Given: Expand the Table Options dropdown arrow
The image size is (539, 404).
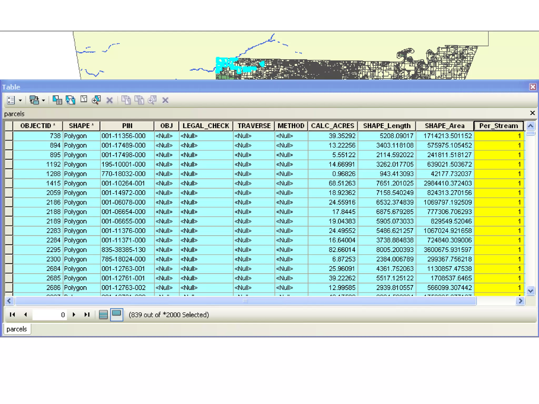Looking at the screenshot, I should point(20,100).
